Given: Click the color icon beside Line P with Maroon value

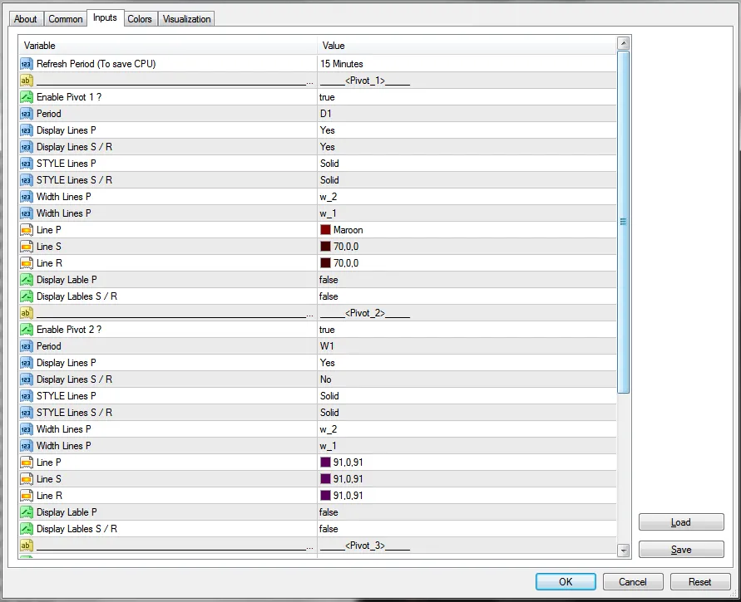Looking at the screenshot, I should [x=27, y=230].
